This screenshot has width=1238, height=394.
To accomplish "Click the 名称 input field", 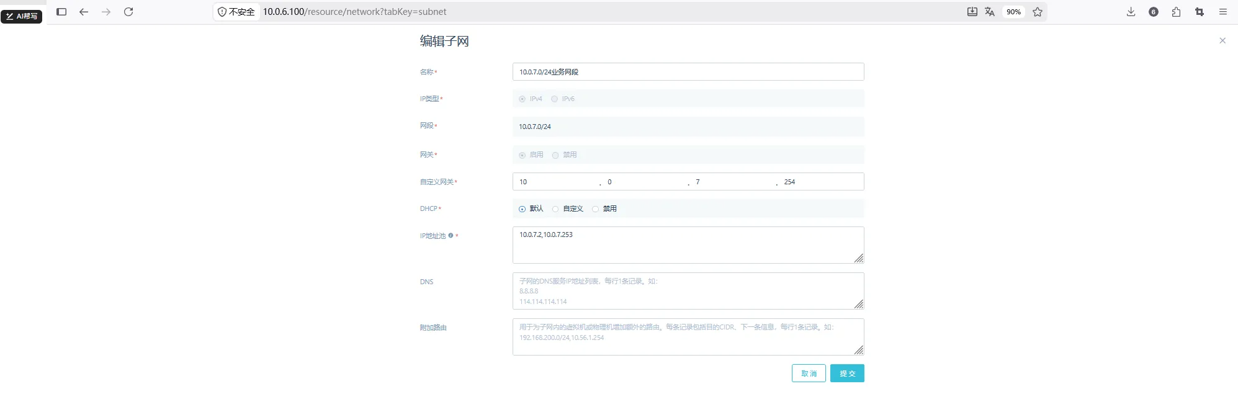I will coord(688,72).
